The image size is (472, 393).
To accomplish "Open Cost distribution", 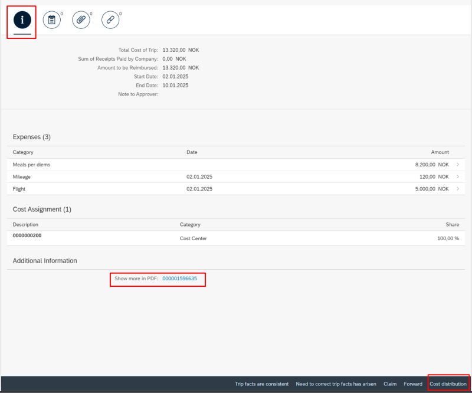I will click(448, 384).
